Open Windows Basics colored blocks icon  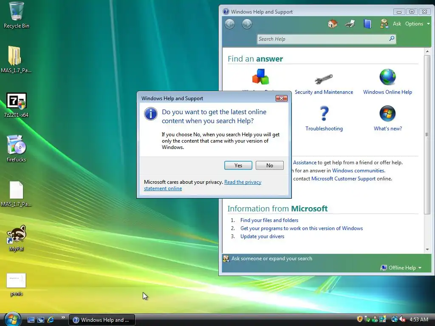point(260,77)
